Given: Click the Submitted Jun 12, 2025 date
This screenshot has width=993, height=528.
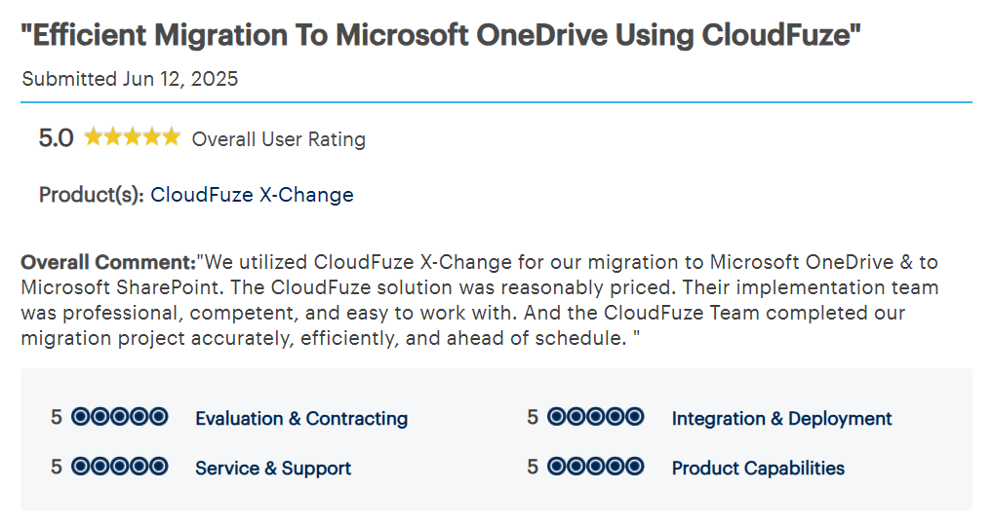Looking at the screenshot, I should (130, 80).
